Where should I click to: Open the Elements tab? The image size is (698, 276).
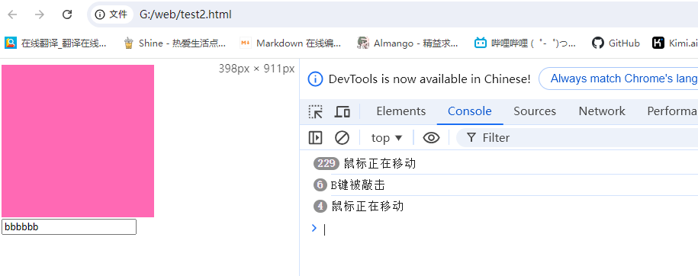click(401, 111)
